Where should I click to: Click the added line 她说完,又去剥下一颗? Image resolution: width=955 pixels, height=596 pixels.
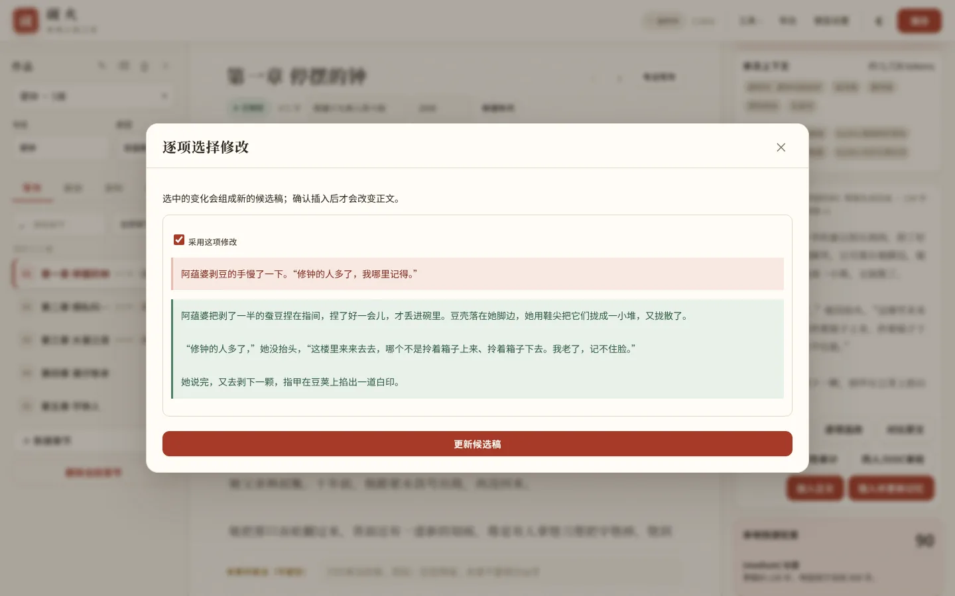(292, 382)
